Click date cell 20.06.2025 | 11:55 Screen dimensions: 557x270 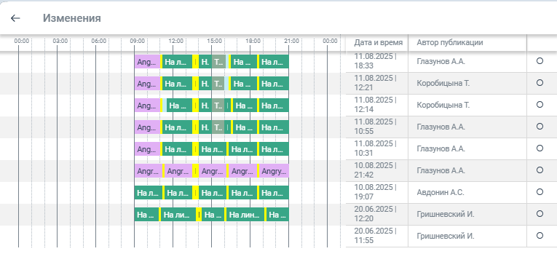click(x=375, y=236)
